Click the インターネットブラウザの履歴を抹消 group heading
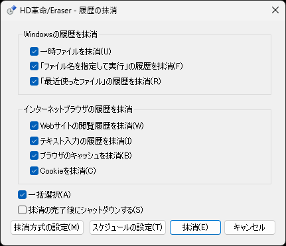286x246 pixels. tap(78, 109)
